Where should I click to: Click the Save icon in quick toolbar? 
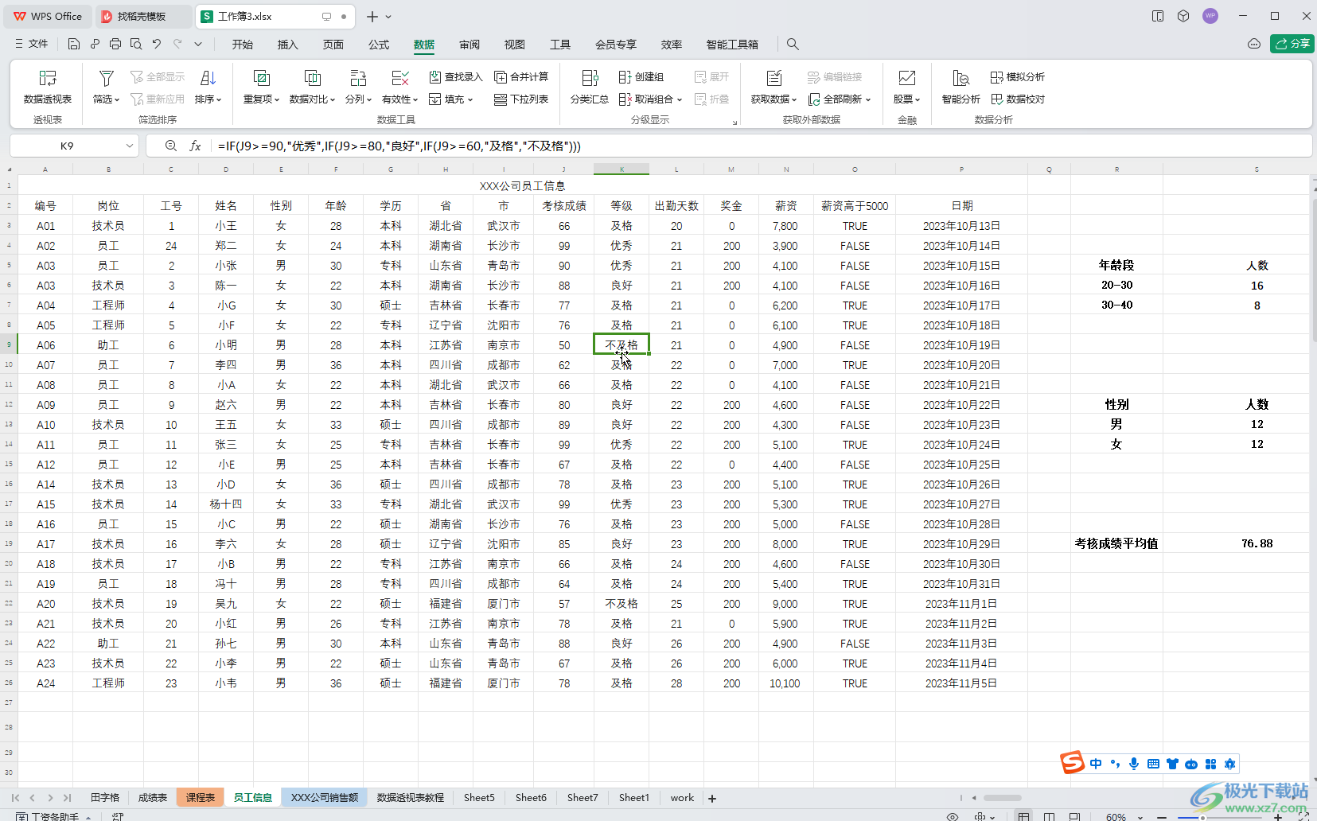click(74, 45)
